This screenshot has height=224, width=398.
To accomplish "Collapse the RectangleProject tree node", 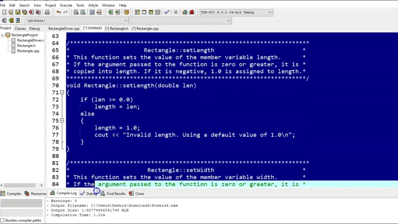I will pyautogui.click(x=2, y=35).
